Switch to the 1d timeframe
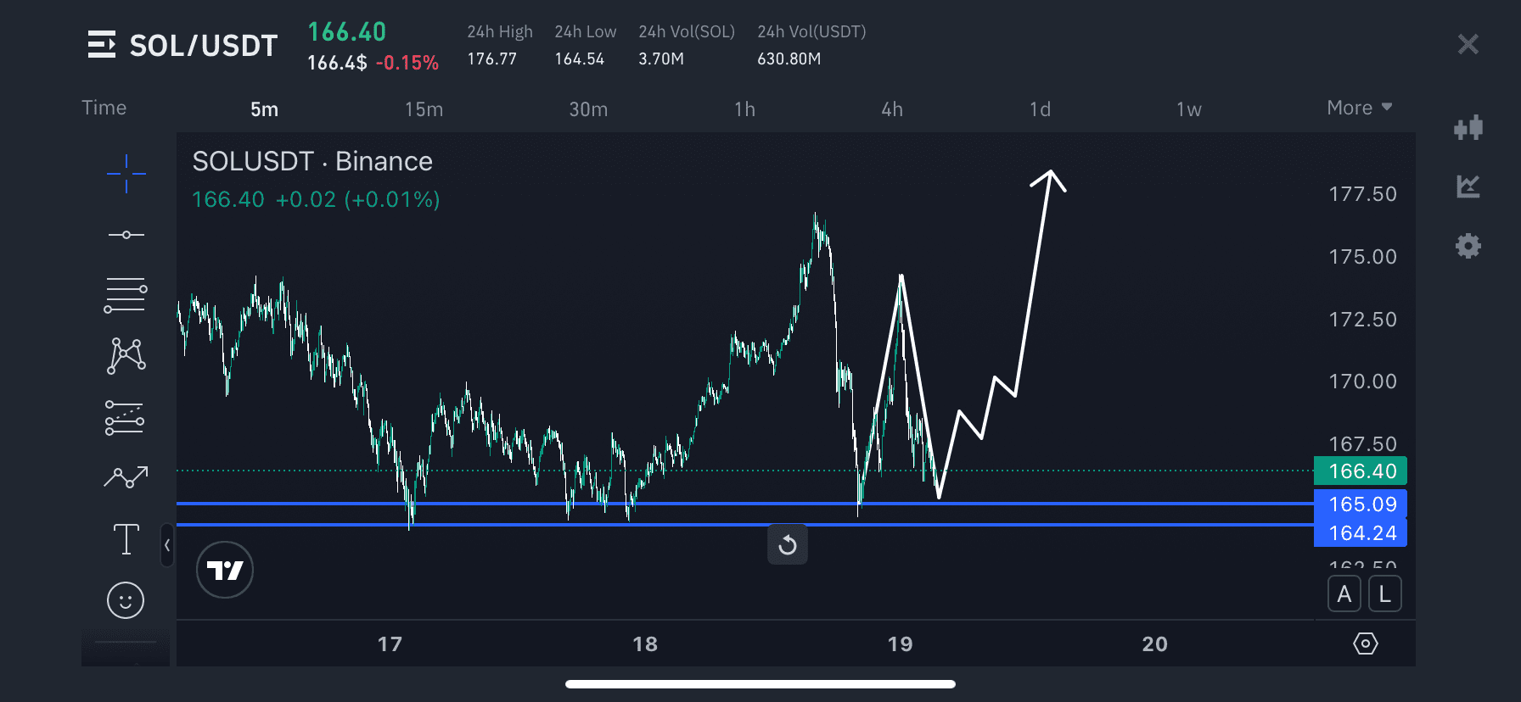The image size is (1521, 702). point(1040,109)
